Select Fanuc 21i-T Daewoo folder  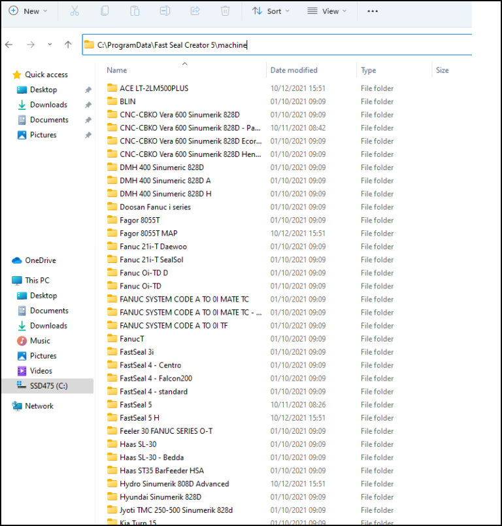[x=153, y=247]
